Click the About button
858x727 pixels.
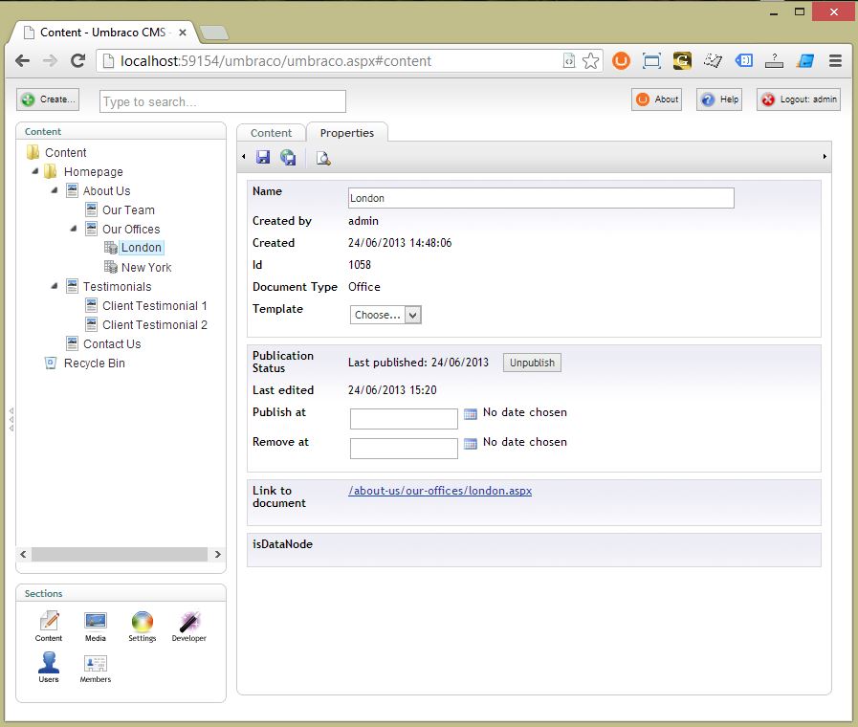(x=656, y=99)
